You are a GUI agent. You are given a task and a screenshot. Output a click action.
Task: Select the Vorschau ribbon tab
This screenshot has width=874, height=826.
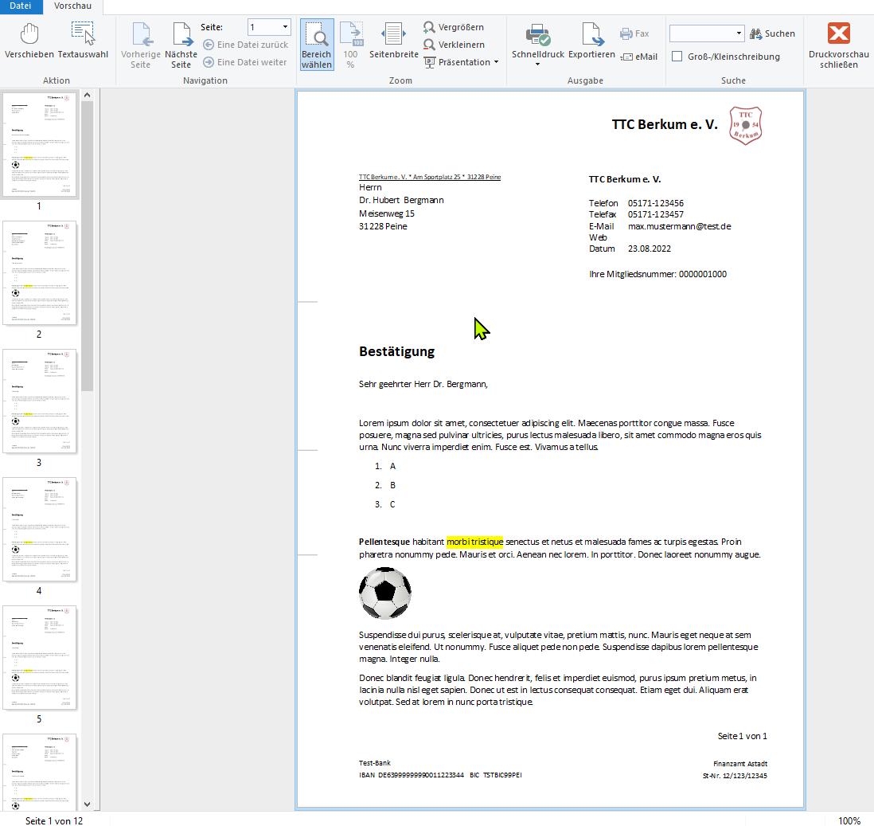[x=72, y=6]
